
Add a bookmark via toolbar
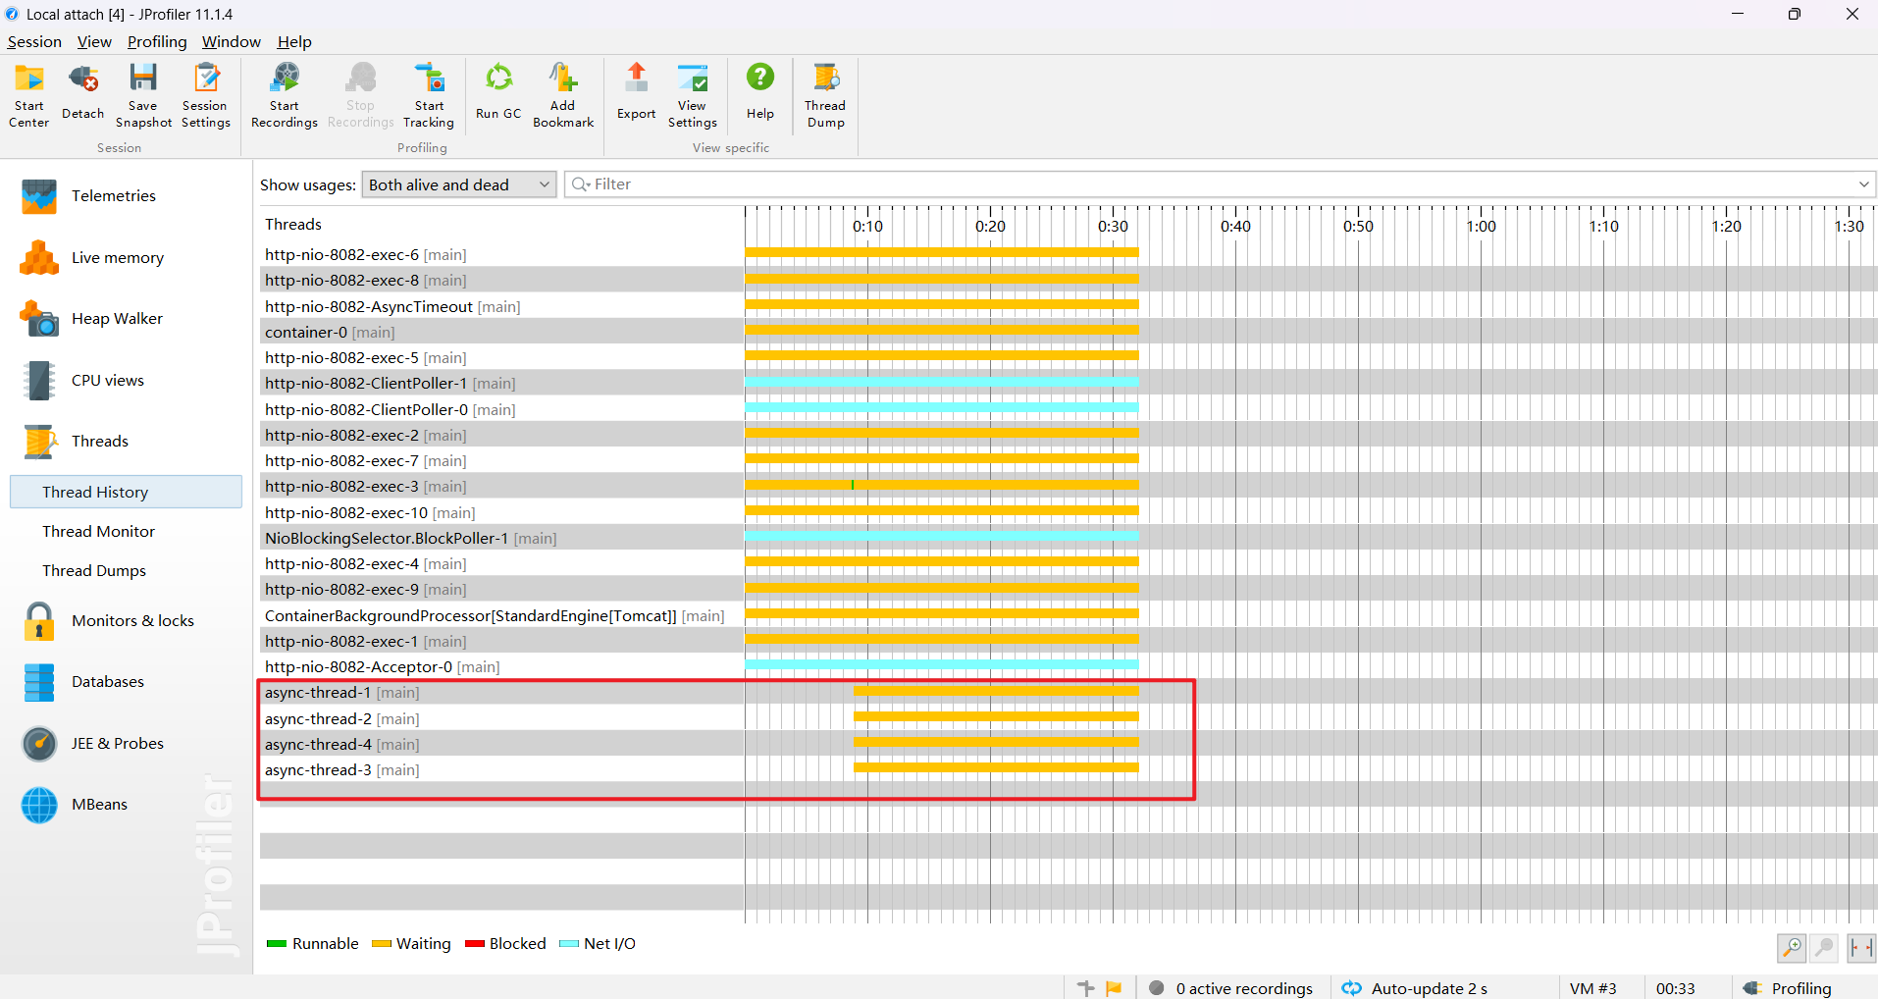click(563, 95)
